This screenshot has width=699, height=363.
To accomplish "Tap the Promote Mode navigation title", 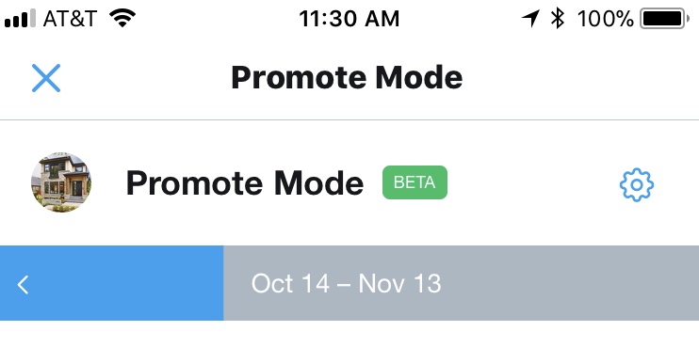I will [x=347, y=77].
